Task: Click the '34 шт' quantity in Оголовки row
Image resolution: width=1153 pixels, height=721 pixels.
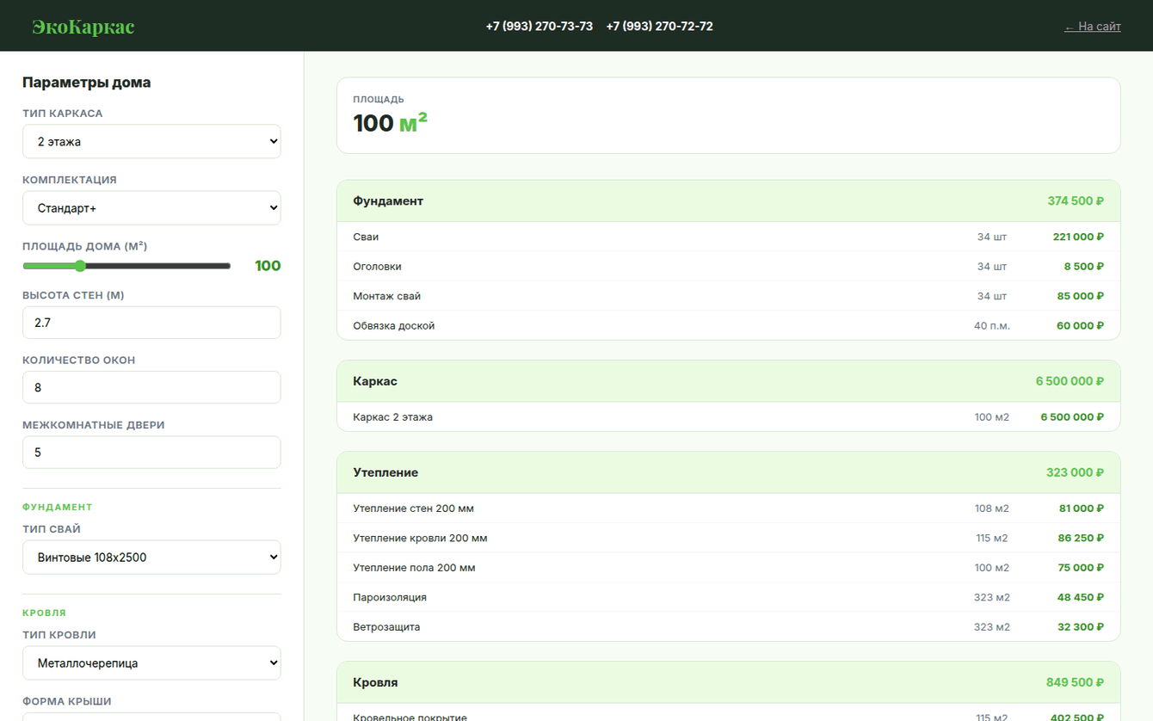Action: tap(992, 267)
